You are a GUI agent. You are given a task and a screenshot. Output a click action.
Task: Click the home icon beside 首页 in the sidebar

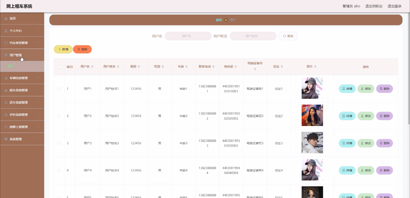[x=6, y=19]
